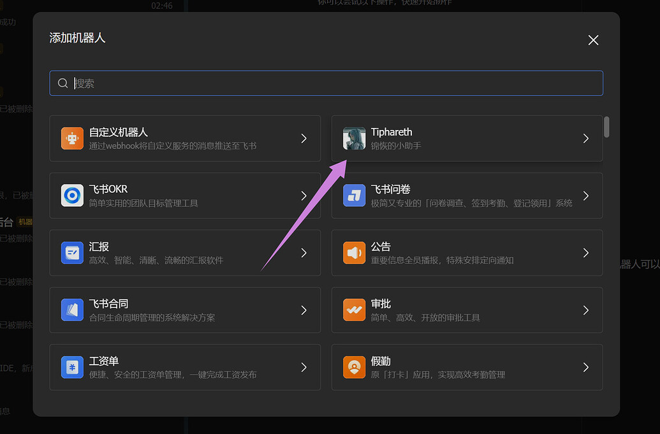Select the 工资单 title text
The width and height of the screenshot is (660, 434).
tap(104, 361)
